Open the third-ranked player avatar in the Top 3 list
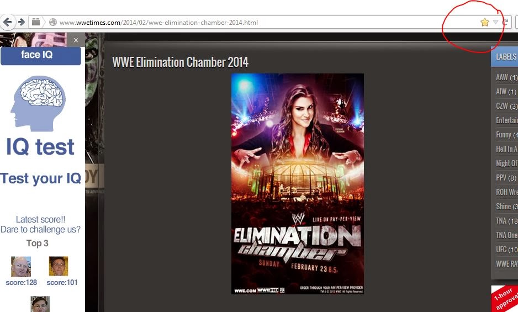Image resolution: width=518 pixels, height=312 pixels. click(40, 304)
